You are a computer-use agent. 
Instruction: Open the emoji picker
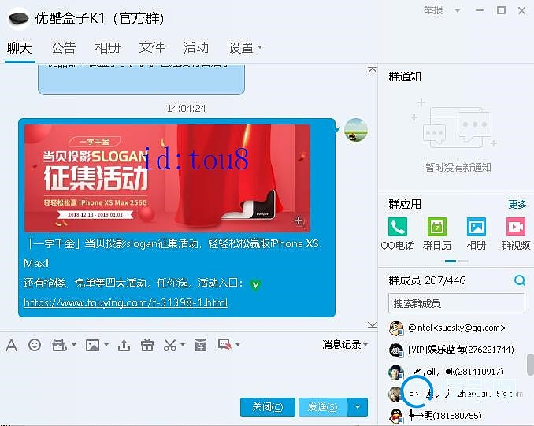[x=35, y=345]
